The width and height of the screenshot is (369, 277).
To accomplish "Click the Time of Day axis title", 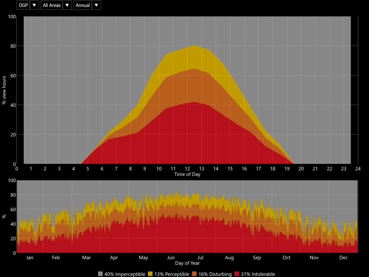I will coord(187,175).
